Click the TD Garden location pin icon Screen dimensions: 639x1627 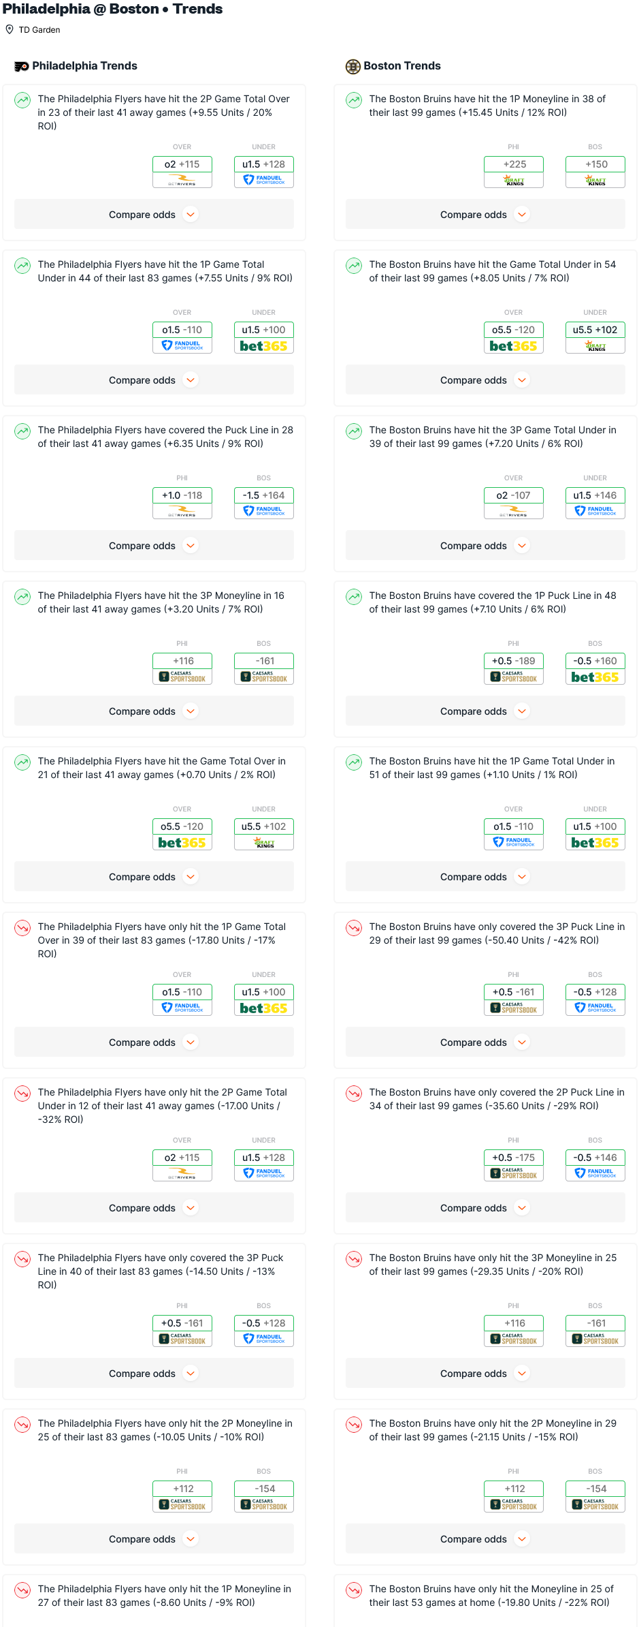[x=10, y=29]
